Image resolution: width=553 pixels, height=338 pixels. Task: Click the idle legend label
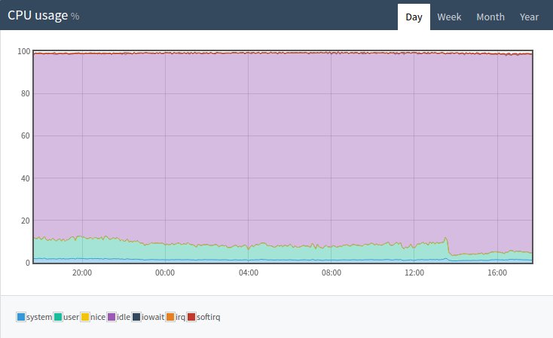124,317
